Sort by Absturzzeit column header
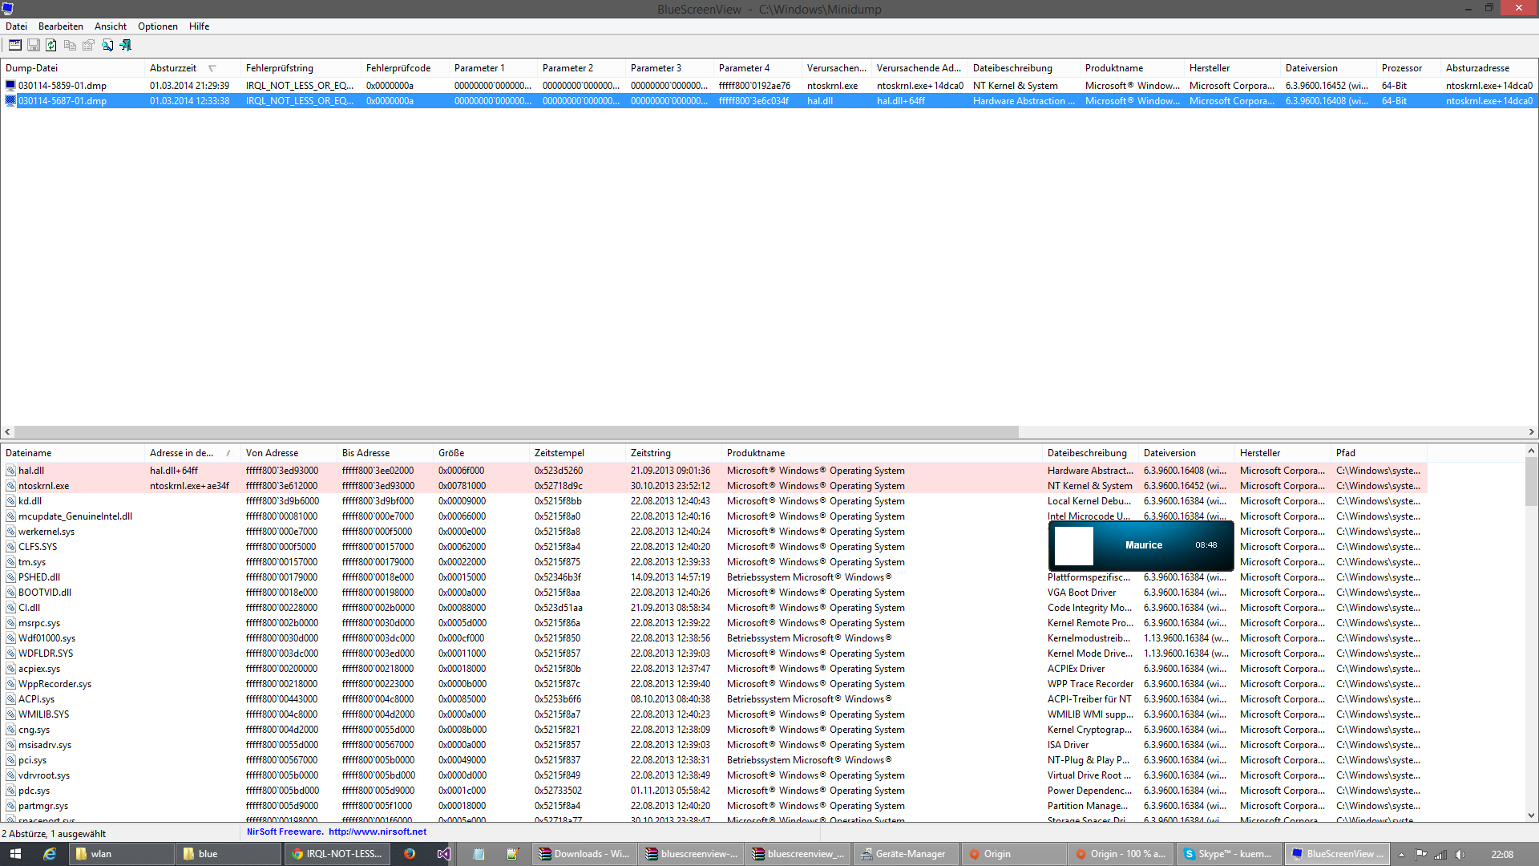Screen dimensions: 1539x866 click(173, 68)
